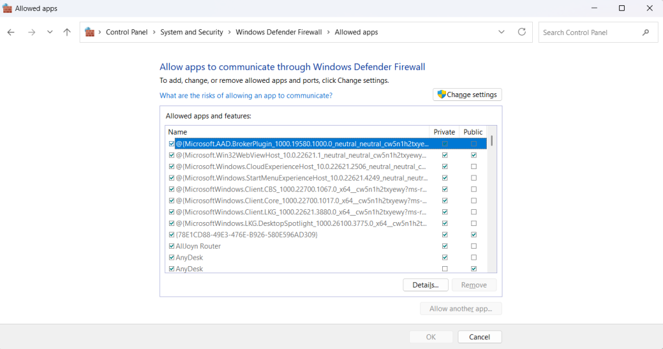Toggle the Microsoft.AAD.BrokerPlugin enable checkbox
Viewport: 663px width, 349px height.
(x=171, y=144)
